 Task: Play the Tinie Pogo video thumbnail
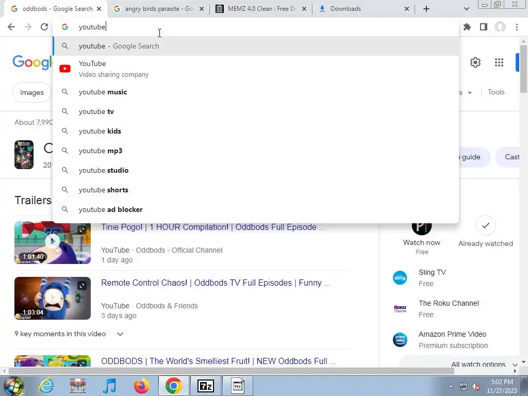coord(53,242)
